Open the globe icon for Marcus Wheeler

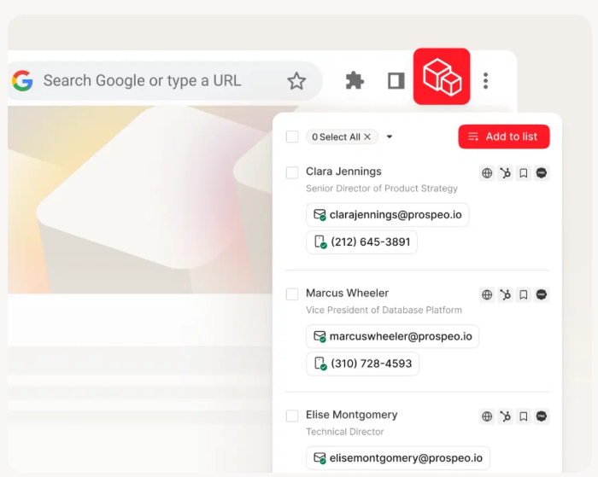[487, 295]
